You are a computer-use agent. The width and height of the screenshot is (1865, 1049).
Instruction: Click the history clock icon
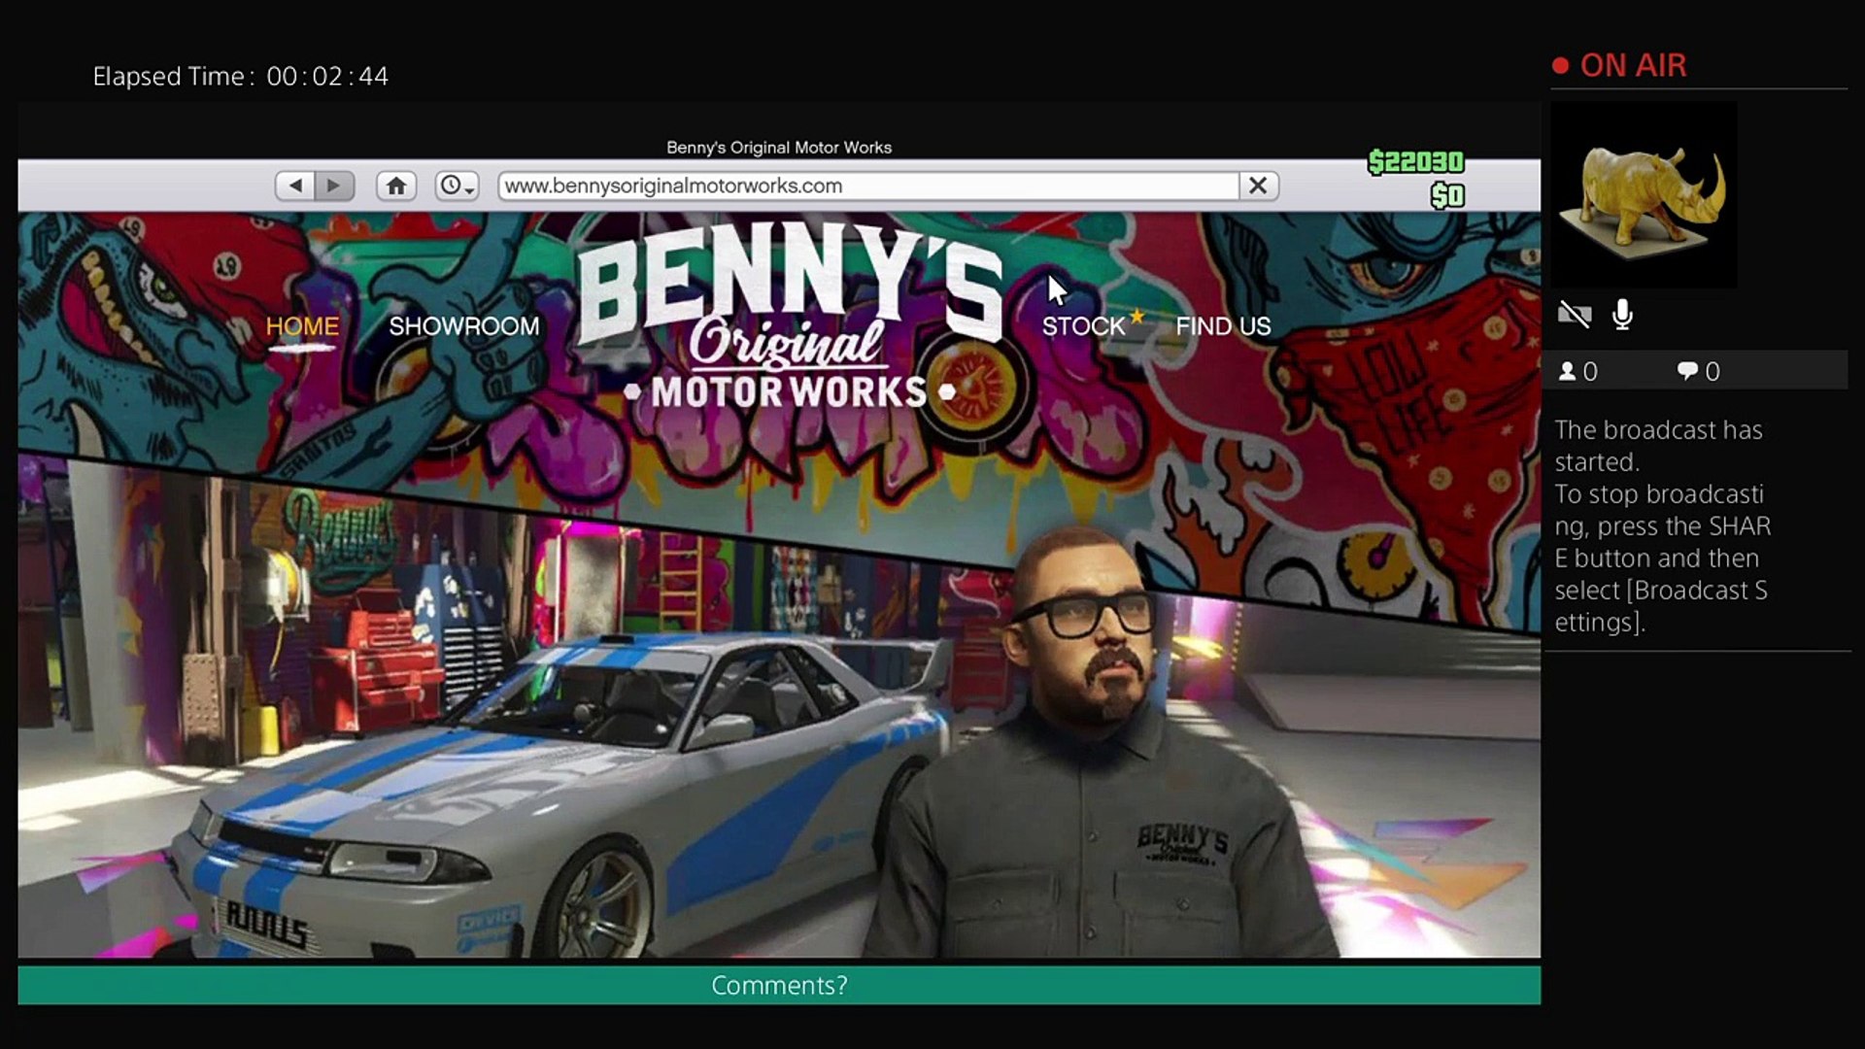(453, 186)
